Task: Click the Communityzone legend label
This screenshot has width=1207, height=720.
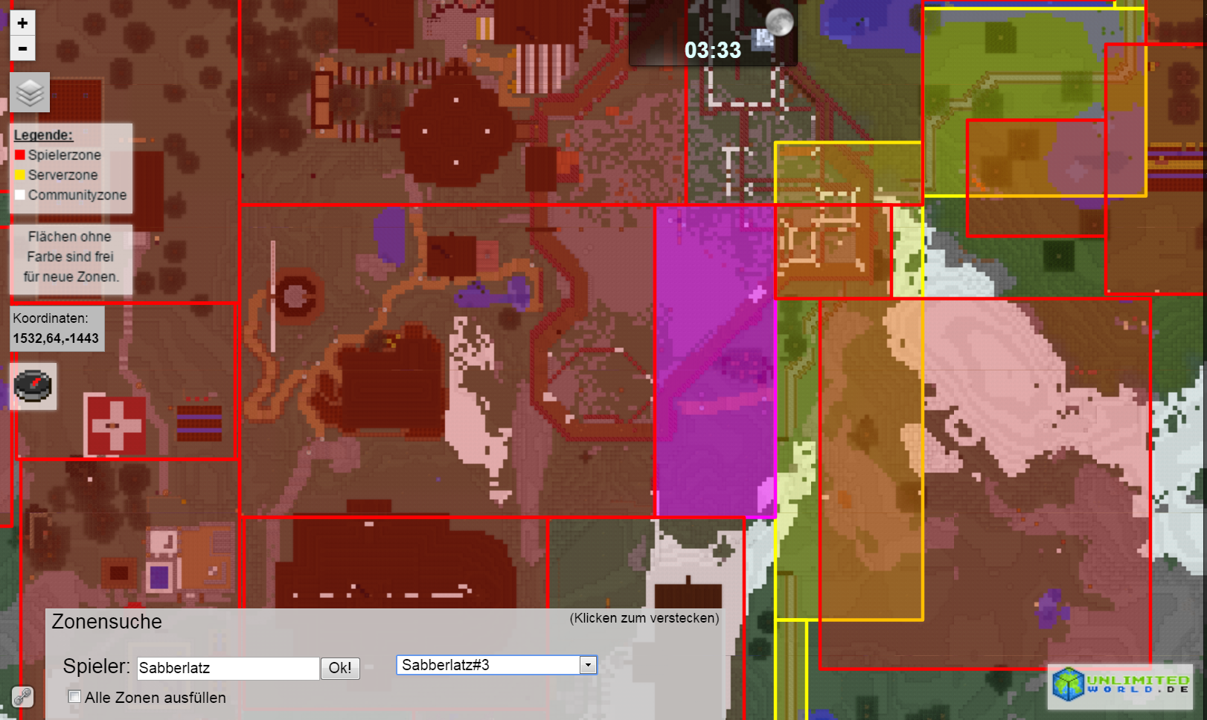Action: 77,195
